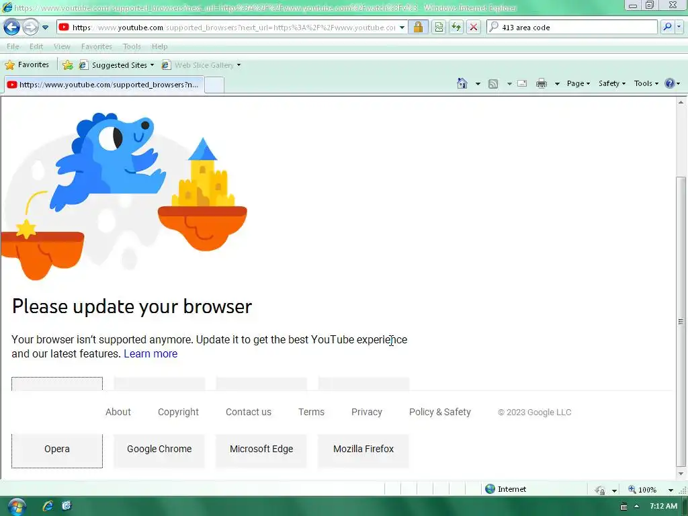Click the on-screen keyboard tray icon
Image resolution: width=688 pixels, height=516 pixels.
623,507
